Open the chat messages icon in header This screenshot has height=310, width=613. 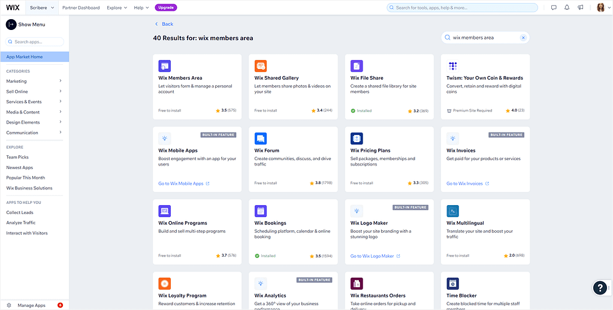click(x=554, y=7)
